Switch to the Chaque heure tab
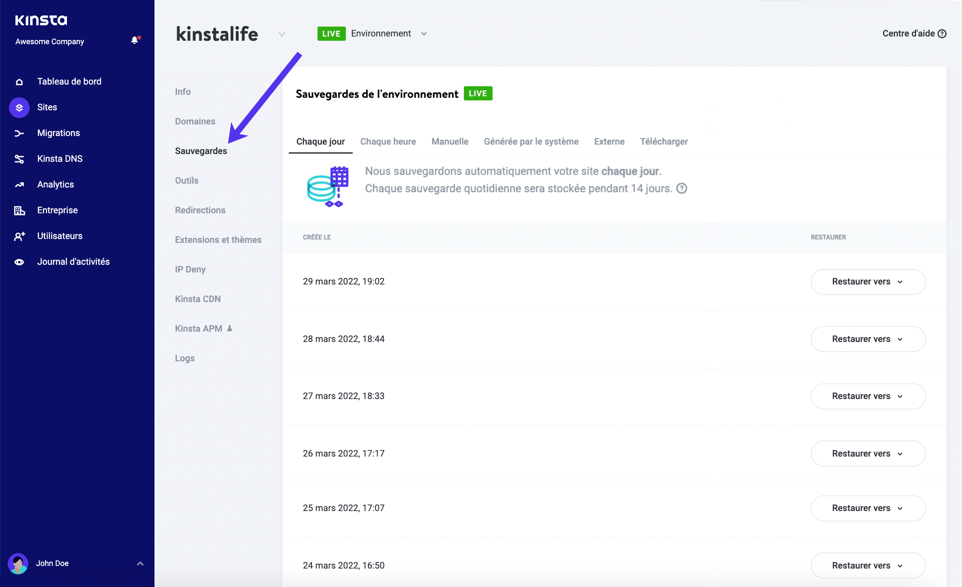 [x=388, y=142]
